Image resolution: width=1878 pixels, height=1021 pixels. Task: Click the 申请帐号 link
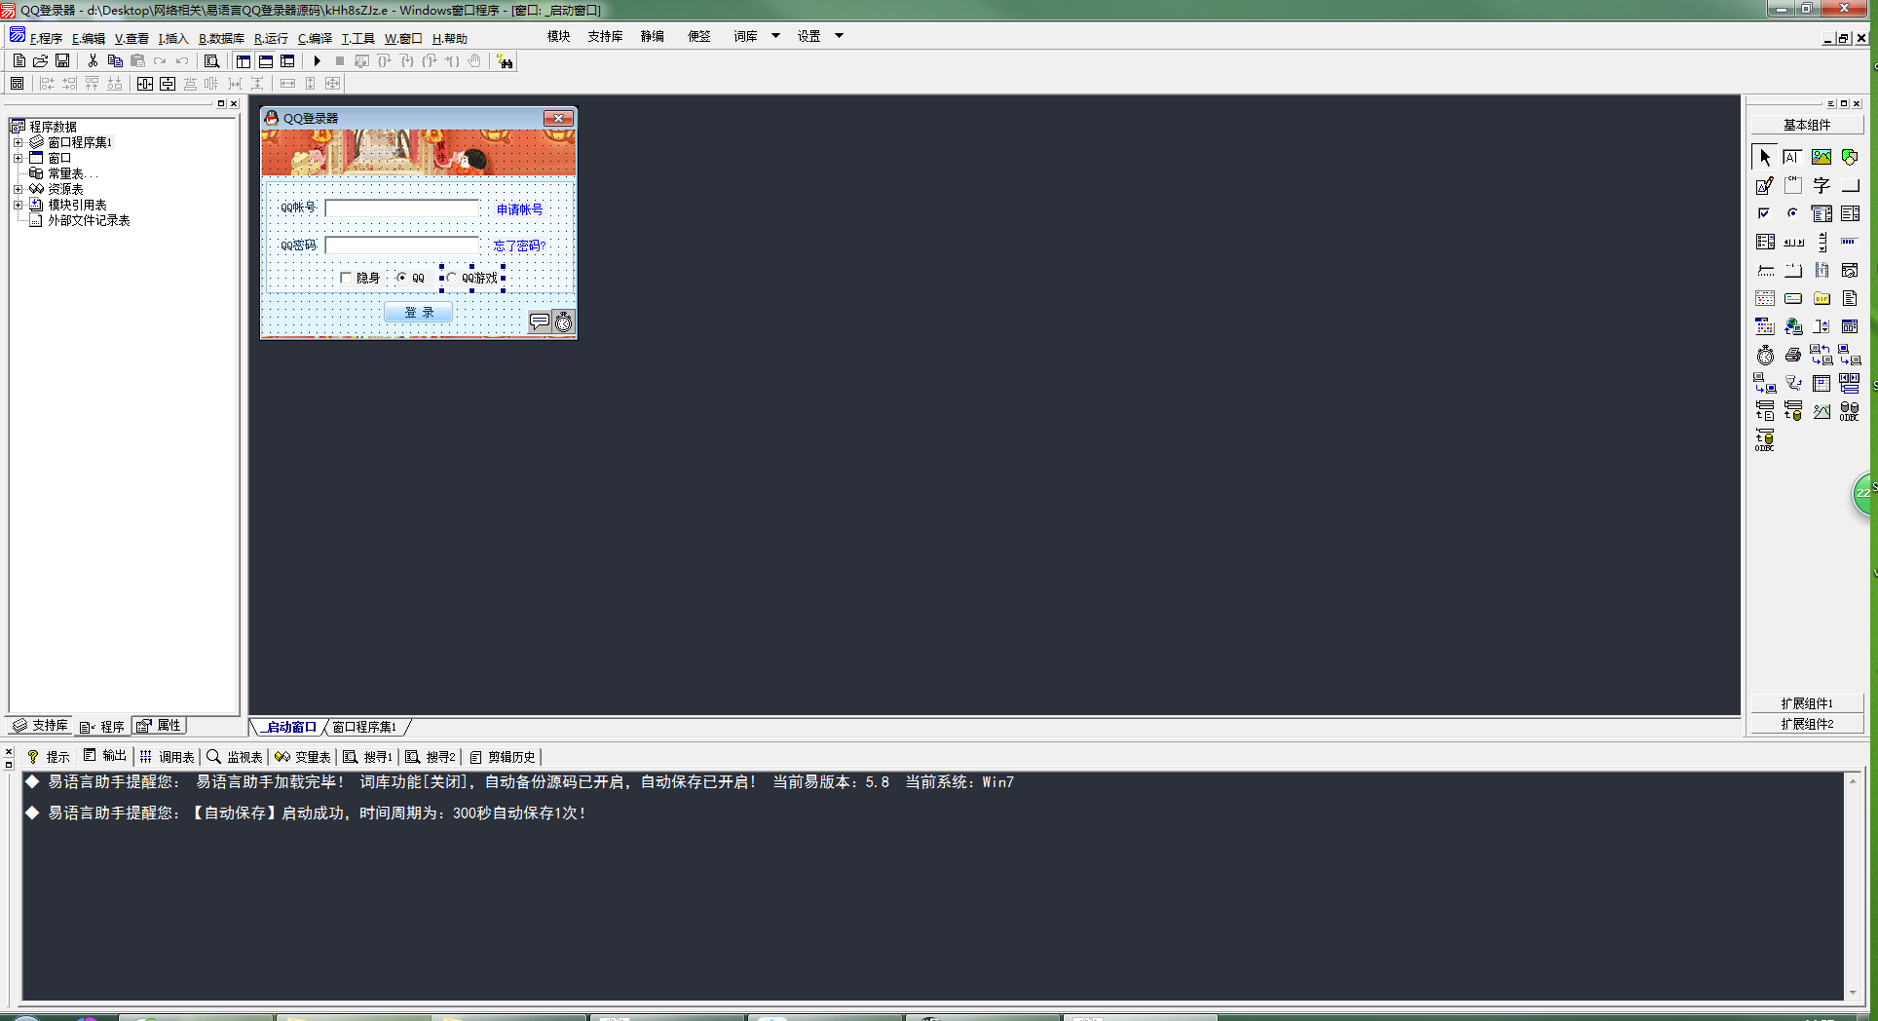coord(519,208)
